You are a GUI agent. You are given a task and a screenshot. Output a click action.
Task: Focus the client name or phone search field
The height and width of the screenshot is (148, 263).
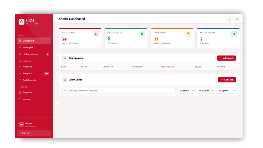point(119,90)
